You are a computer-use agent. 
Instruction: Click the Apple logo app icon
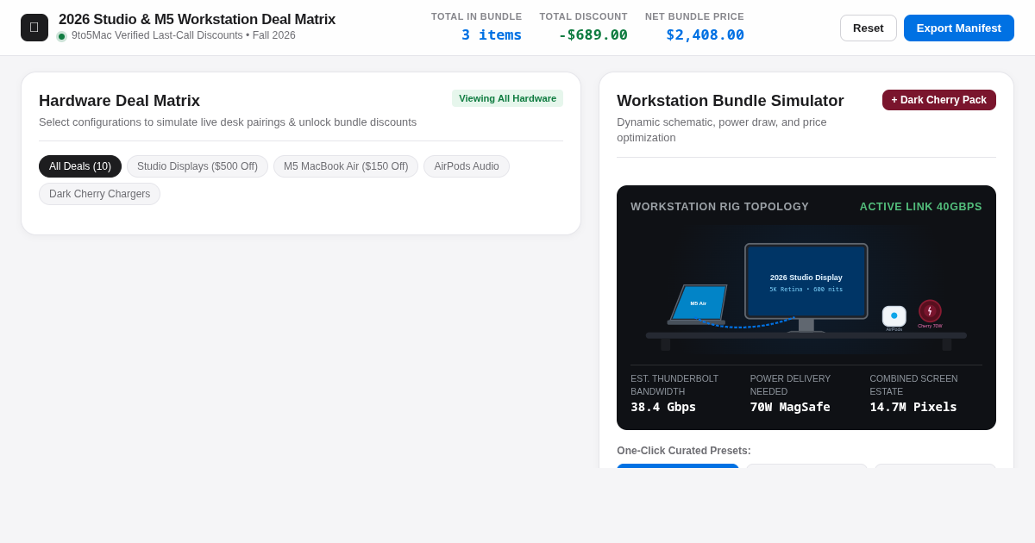pos(34,28)
